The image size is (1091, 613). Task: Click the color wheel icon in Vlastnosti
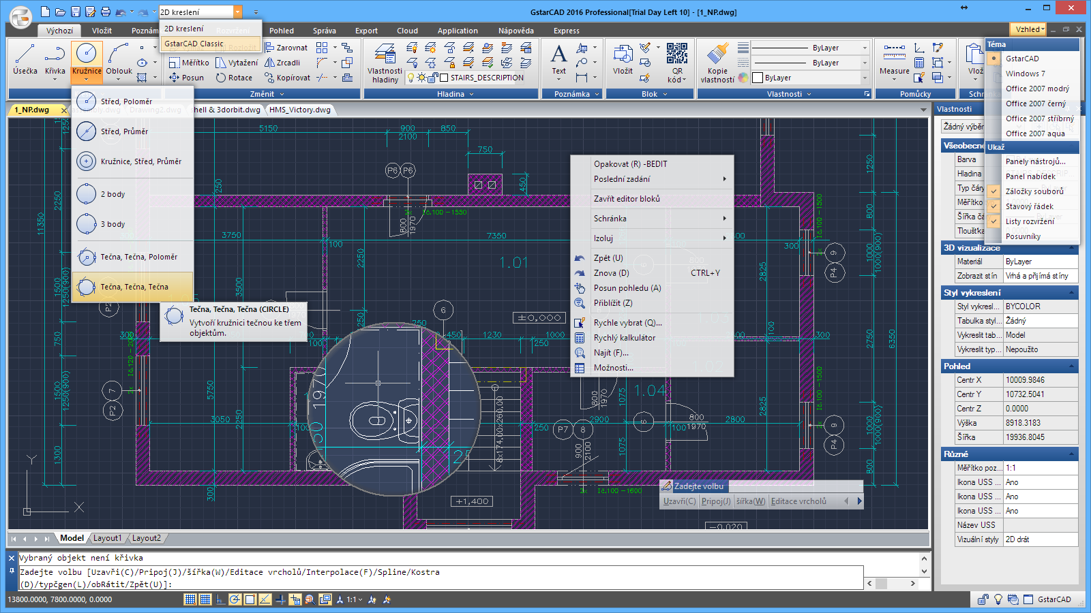[x=743, y=78]
